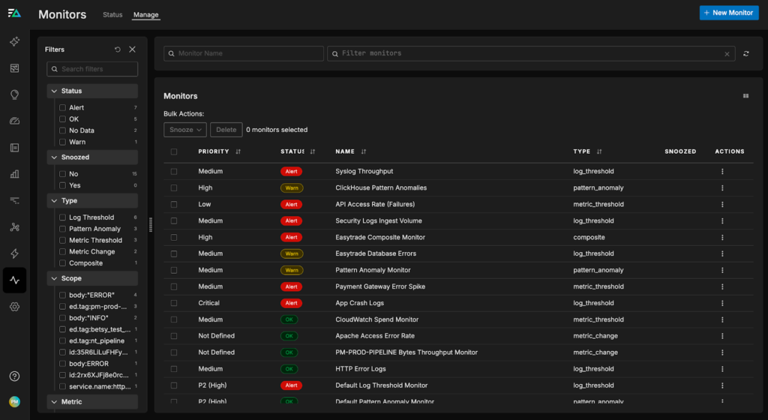This screenshot has width=768, height=420.
Task: Open actions menu for Syslog Throughput
Action: 722,172
